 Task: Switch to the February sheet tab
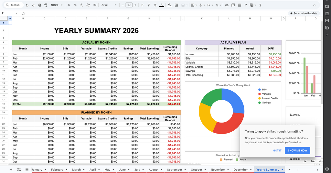(x=57, y=170)
